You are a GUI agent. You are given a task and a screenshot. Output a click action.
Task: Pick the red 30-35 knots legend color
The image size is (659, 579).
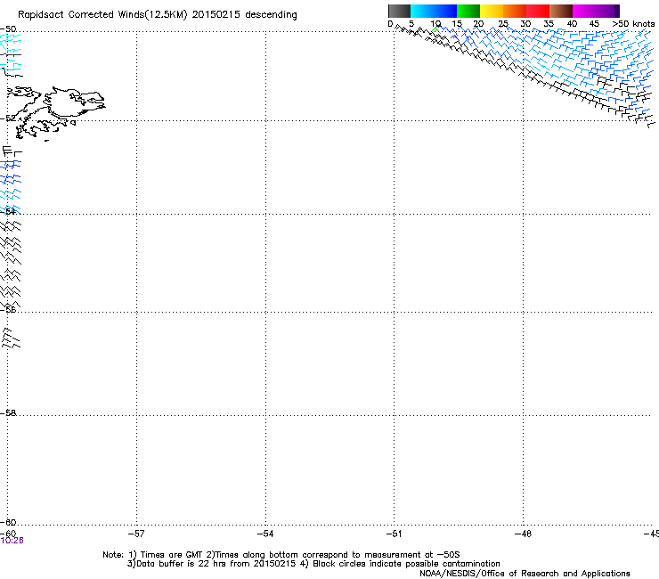tap(538, 11)
